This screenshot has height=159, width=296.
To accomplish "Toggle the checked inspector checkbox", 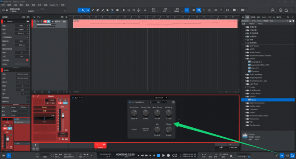I will click(x=27, y=37).
